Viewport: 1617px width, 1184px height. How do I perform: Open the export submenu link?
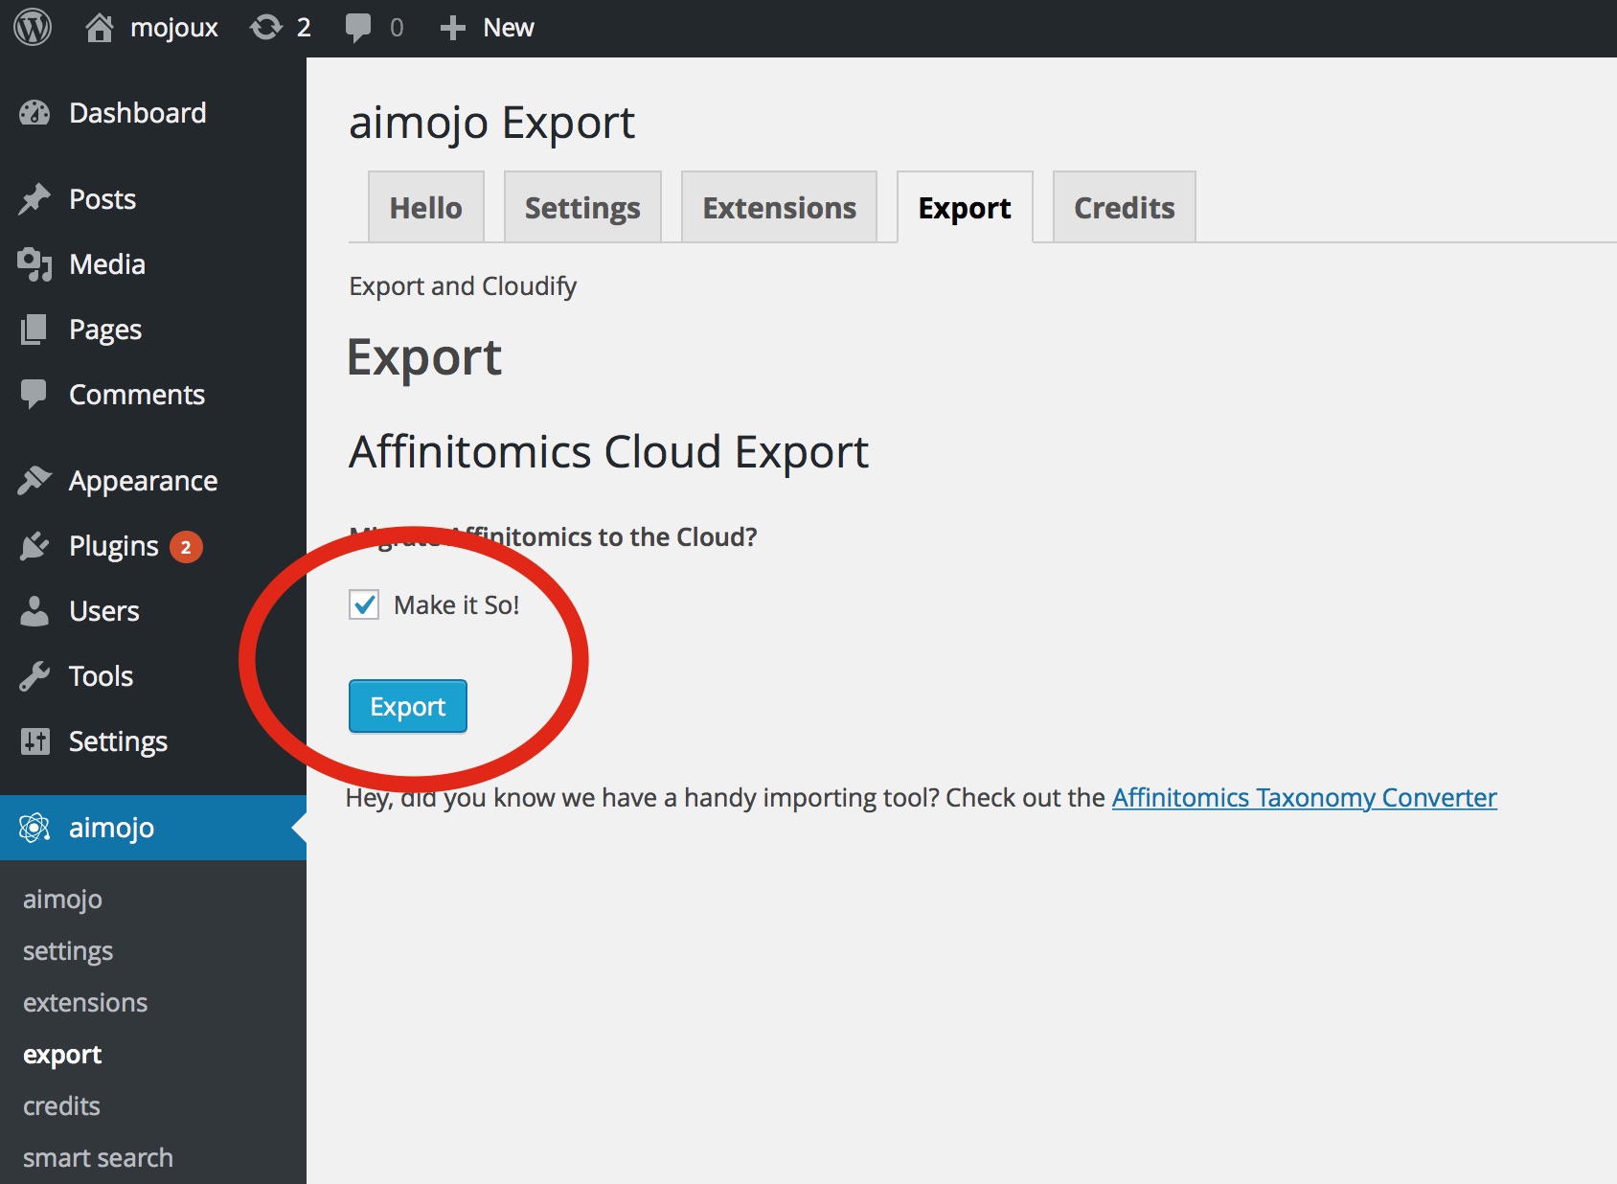62,1054
